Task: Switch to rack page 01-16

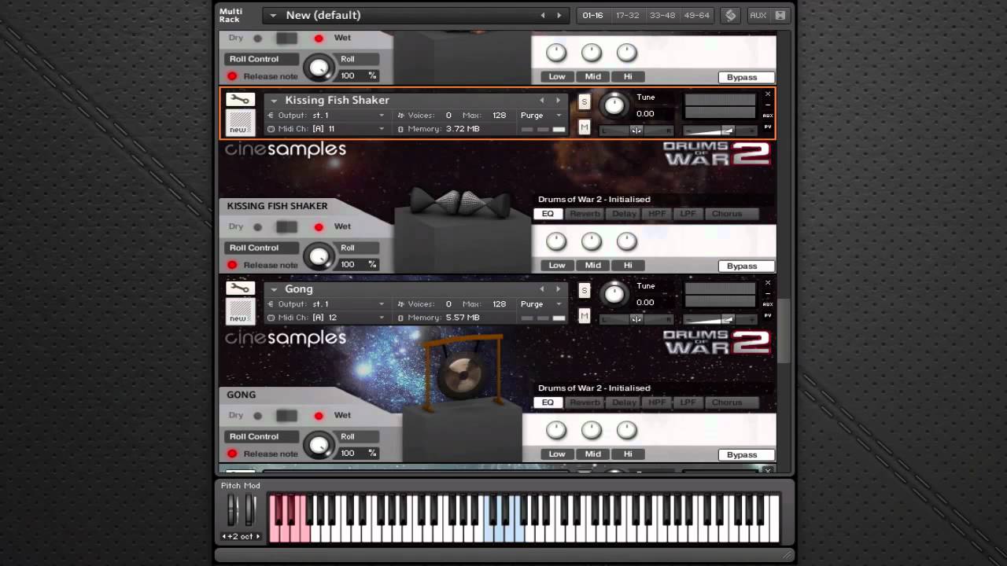Action: coord(593,15)
